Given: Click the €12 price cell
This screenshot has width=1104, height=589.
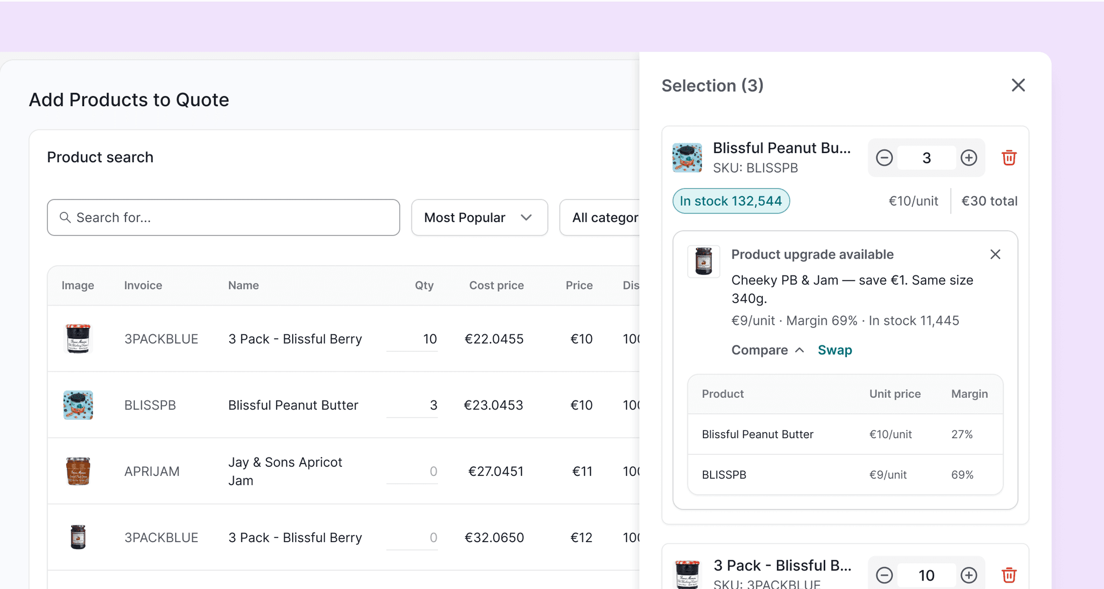Looking at the screenshot, I should (x=582, y=538).
